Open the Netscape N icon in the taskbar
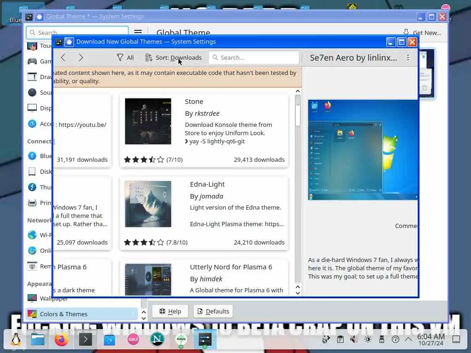This screenshot has width=471, height=353. (x=157, y=340)
